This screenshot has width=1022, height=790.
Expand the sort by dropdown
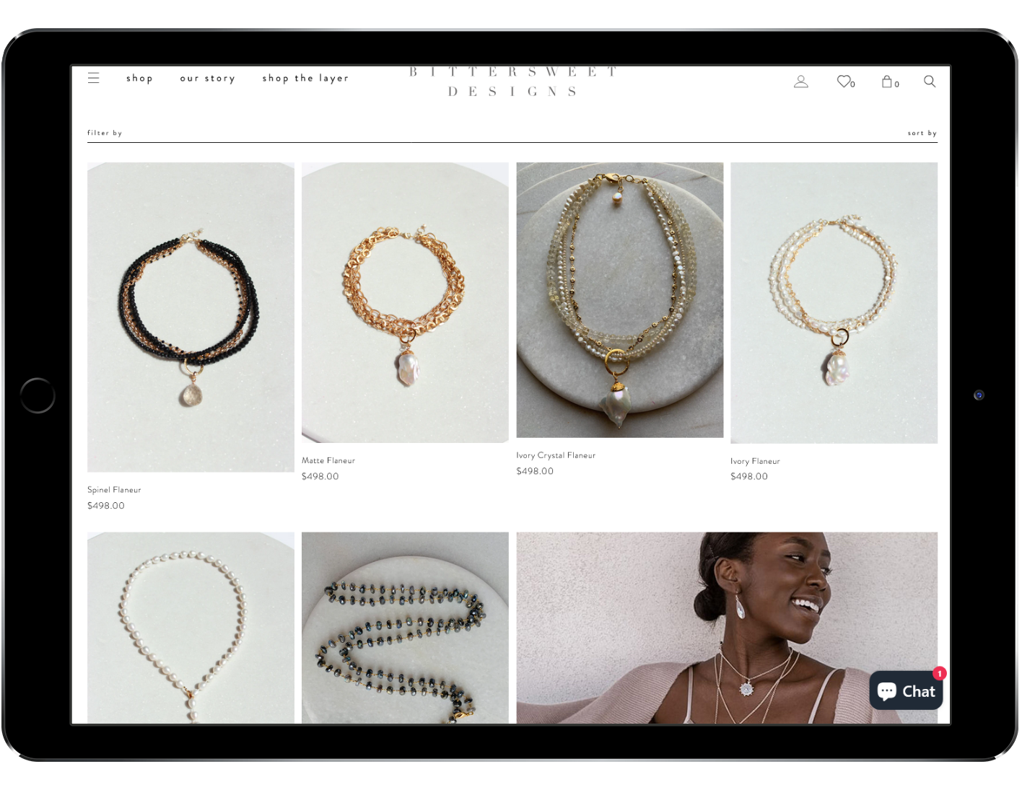coord(922,133)
